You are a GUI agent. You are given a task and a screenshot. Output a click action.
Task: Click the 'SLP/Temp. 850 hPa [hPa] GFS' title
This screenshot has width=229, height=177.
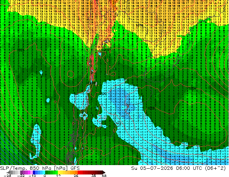40,168
